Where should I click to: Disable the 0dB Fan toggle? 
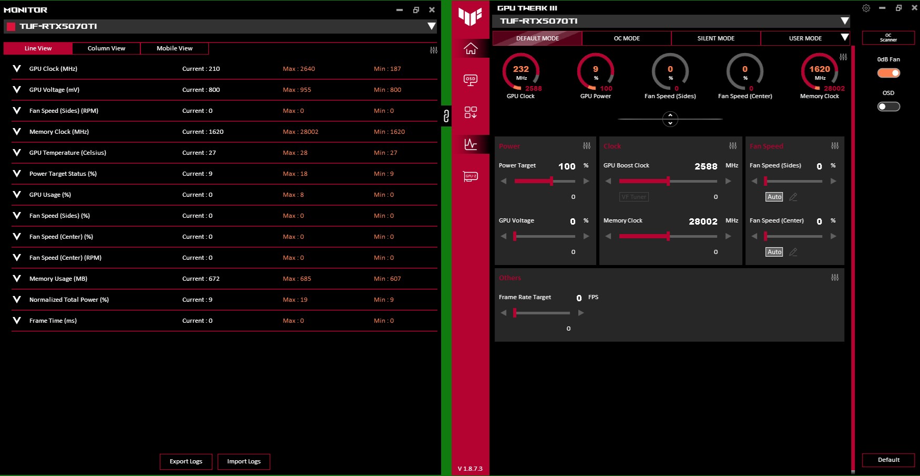click(888, 73)
